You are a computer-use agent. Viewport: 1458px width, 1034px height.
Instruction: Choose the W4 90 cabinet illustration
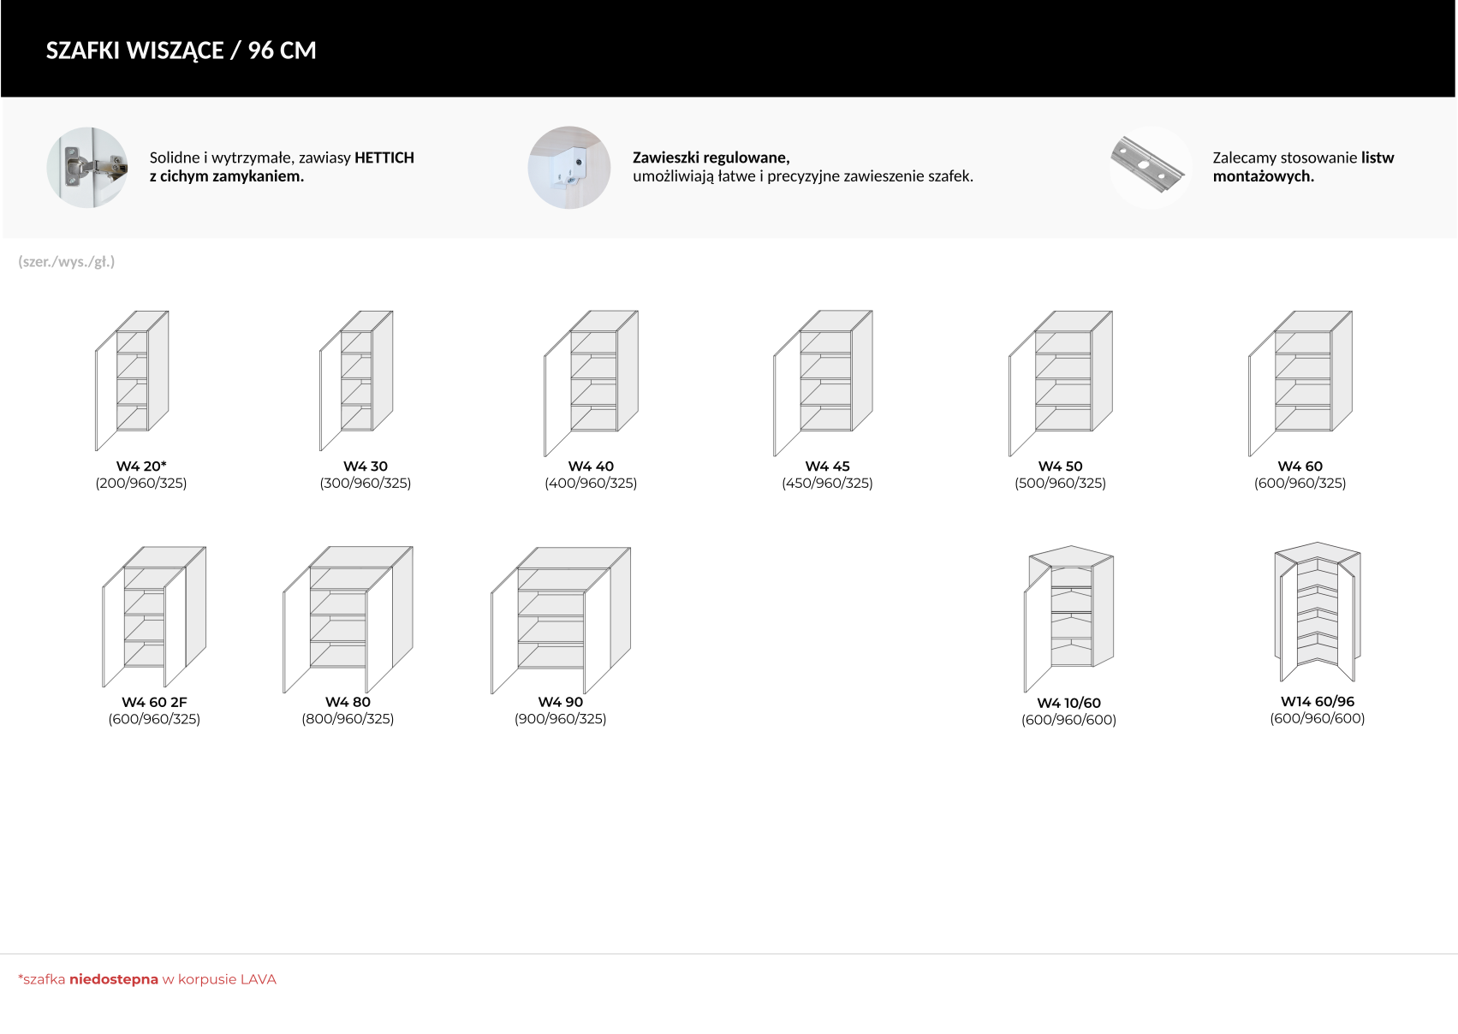tap(561, 619)
